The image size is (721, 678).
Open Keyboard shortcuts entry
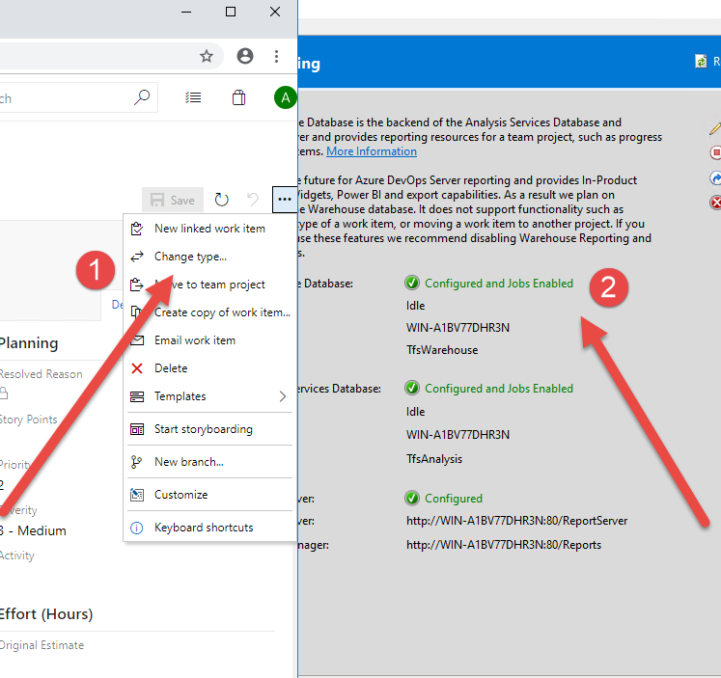pyautogui.click(x=209, y=528)
